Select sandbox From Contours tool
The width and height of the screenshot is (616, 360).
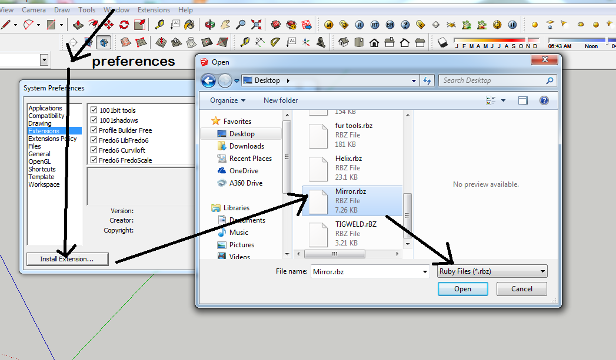pyautogui.click(x=125, y=42)
